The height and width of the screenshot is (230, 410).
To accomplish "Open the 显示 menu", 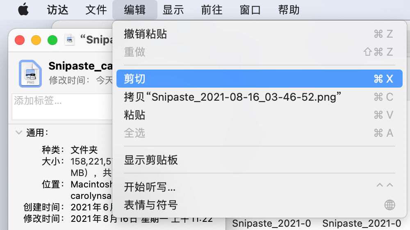I will (x=173, y=10).
